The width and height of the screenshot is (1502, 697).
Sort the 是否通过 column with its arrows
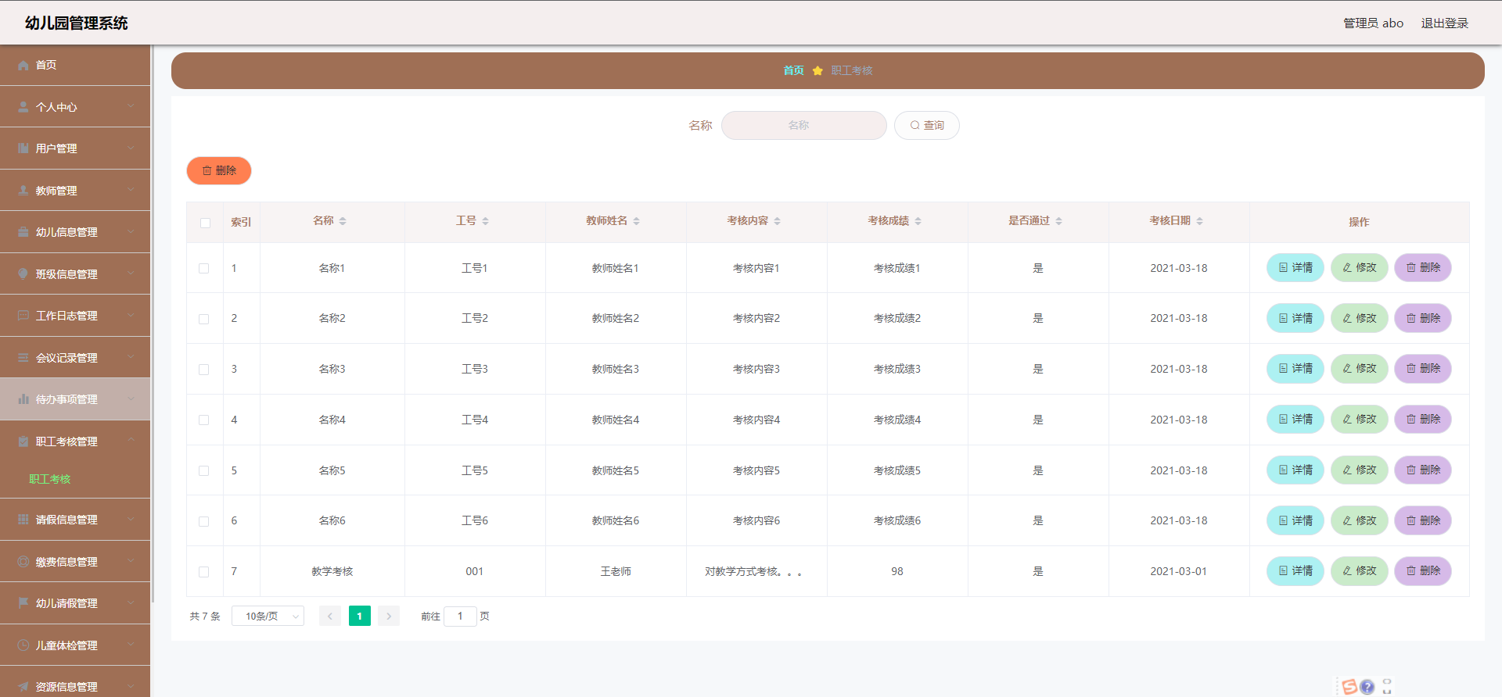pyautogui.click(x=1059, y=221)
